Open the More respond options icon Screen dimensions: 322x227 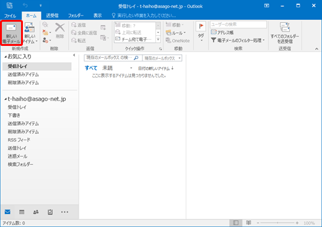pos(105,38)
